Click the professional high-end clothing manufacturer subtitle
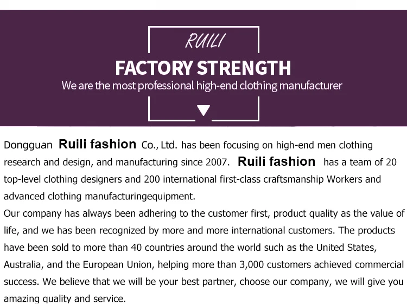 (x=202, y=86)
